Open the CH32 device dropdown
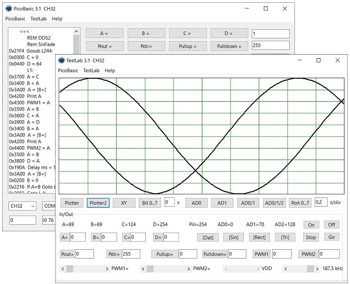Screen dimensions: 350x284 pyautogui.click(x=22, y=206)
